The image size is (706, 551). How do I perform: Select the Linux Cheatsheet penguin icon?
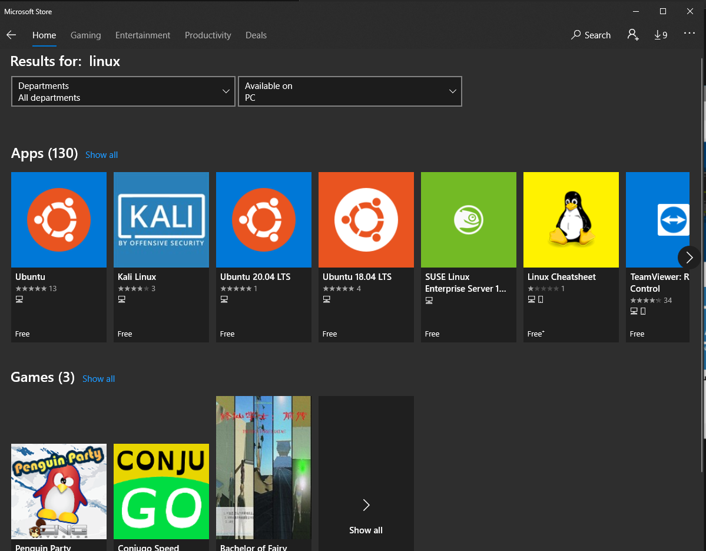pos(571,220)
